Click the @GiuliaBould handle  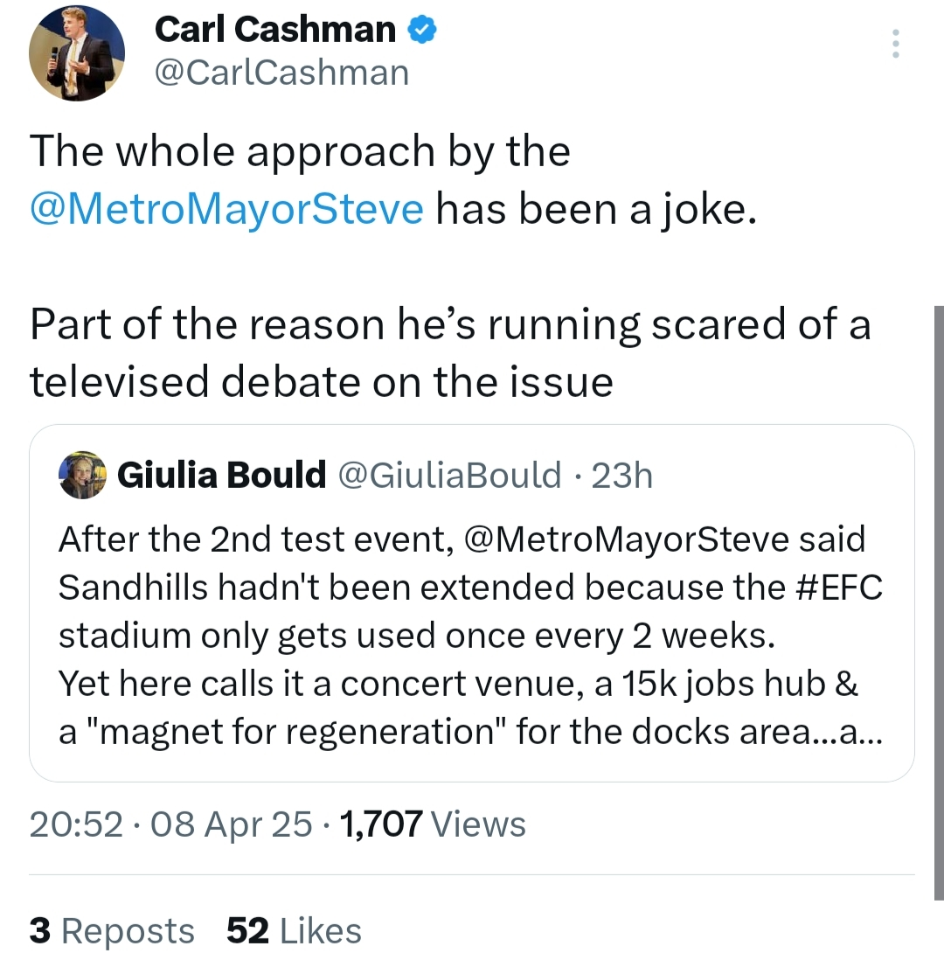tap(449, 475)
